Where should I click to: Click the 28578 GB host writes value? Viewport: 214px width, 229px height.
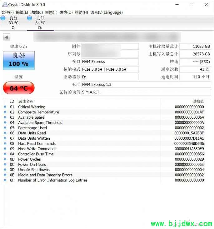tap(195, 54)
